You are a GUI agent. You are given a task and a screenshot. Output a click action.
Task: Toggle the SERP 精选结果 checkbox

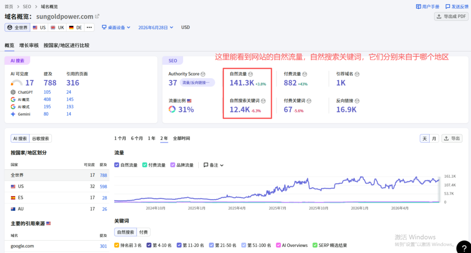point(315,245)
